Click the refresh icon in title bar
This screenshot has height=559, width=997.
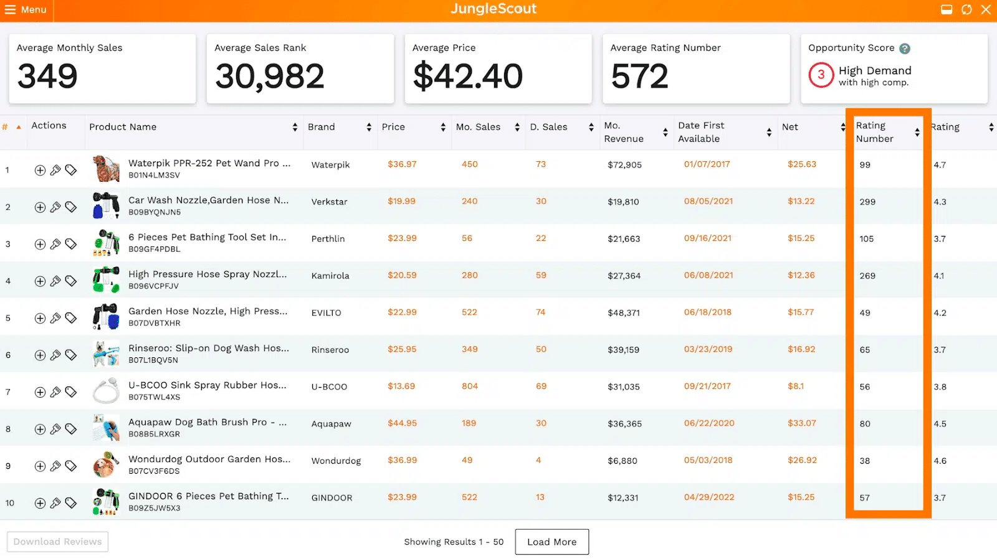pyautogui.click(x=966, y=9)
